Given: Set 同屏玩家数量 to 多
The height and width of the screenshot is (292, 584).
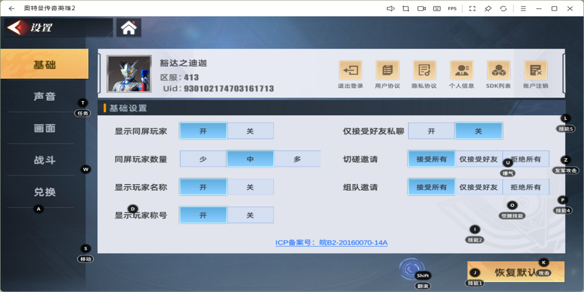Looking at the screenshot, I should coord(297,159).
